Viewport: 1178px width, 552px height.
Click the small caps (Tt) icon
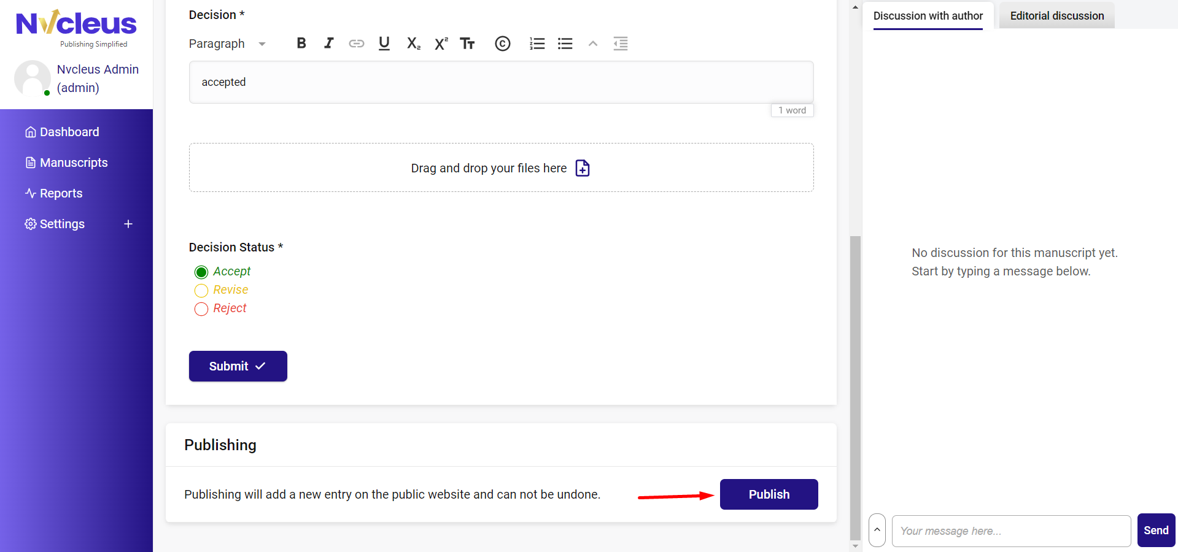click(468, 44)
